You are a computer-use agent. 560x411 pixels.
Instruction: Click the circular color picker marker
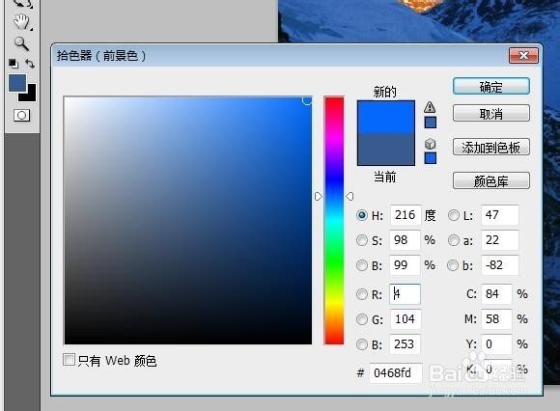pyautogui.click(x=307, y=100)
